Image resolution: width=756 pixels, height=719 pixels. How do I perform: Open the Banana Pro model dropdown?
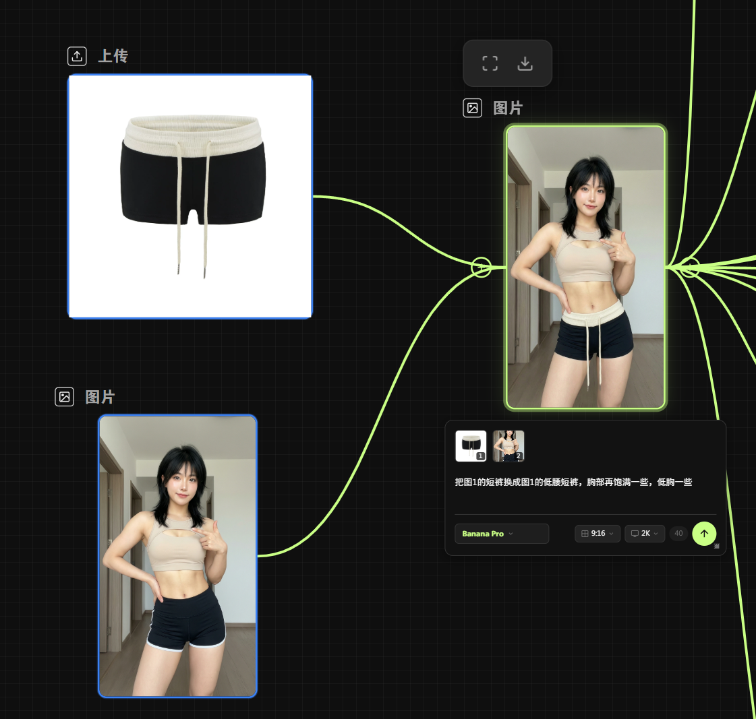click(501, 534)
